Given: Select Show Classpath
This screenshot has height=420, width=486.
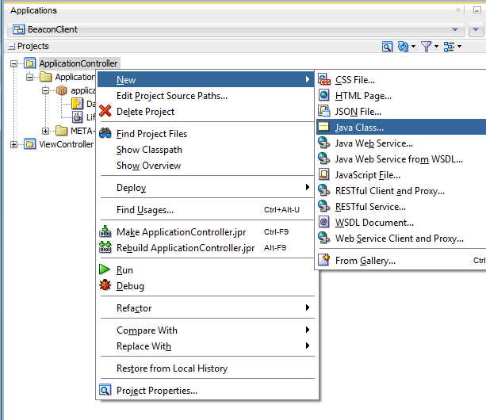Looking at the screenshot, I should pos(205,150).
